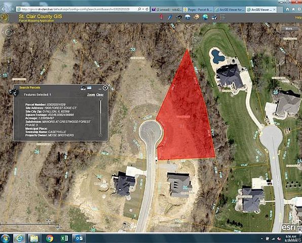
Task: Click the More button on map
Action: point(290,28)
